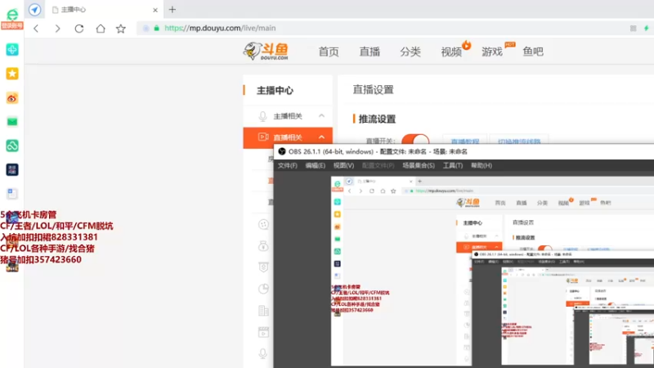Collapse the 直播相关 section chevron
The width and height of the screenshot is (654, 368).
pyautogui.click(x=321, y=137)
